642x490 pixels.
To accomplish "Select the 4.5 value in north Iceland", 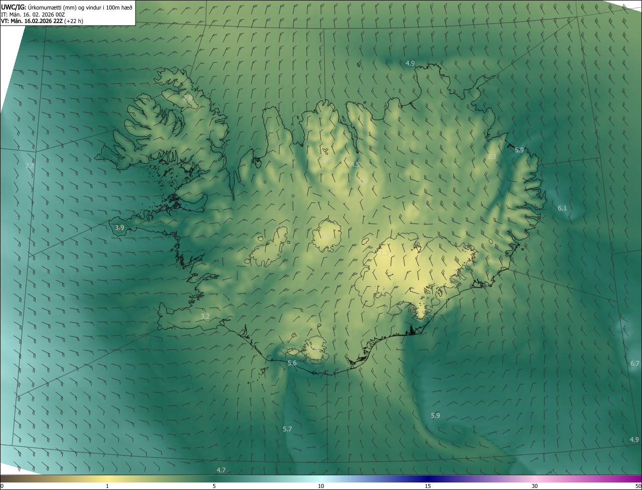I will pyautogui.click(x=355, y=165).
